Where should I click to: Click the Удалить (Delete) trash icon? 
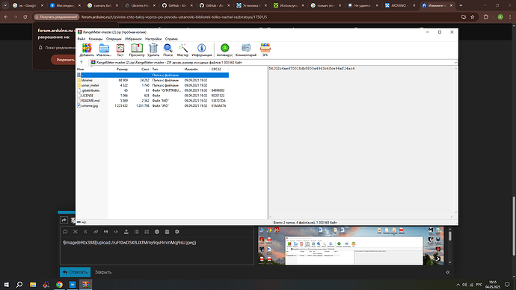point(153,50)
